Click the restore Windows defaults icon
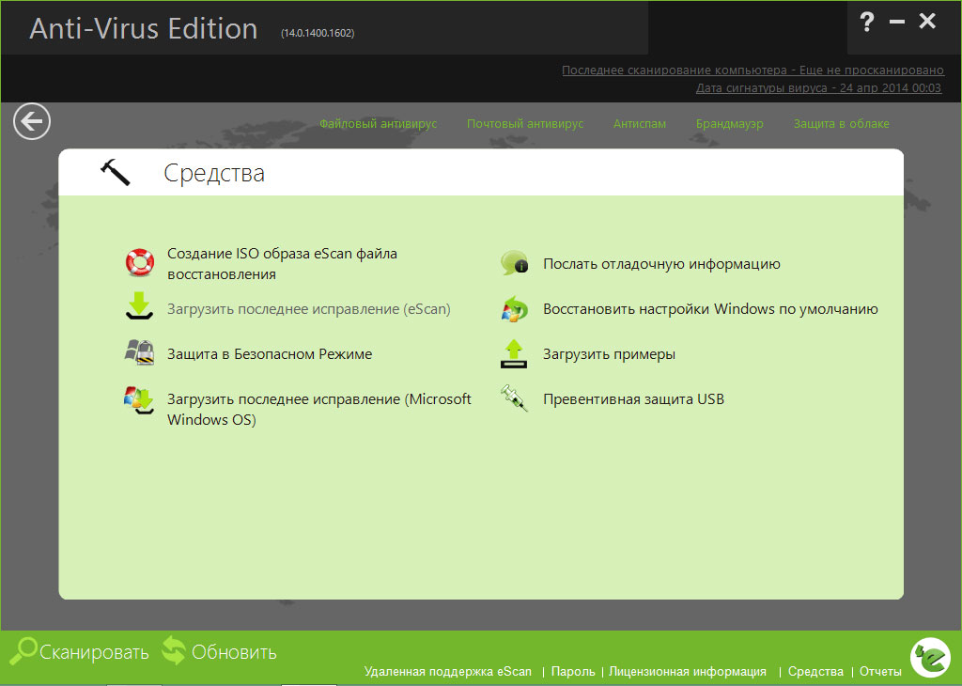Viewport: 962px width, 686px height. [514, 308]
